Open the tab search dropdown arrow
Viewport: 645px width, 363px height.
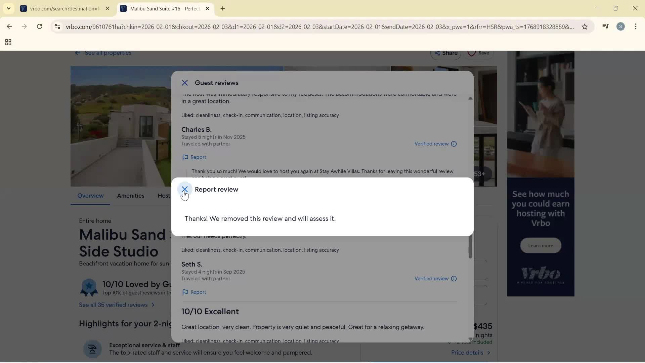(x=8, y=8)
